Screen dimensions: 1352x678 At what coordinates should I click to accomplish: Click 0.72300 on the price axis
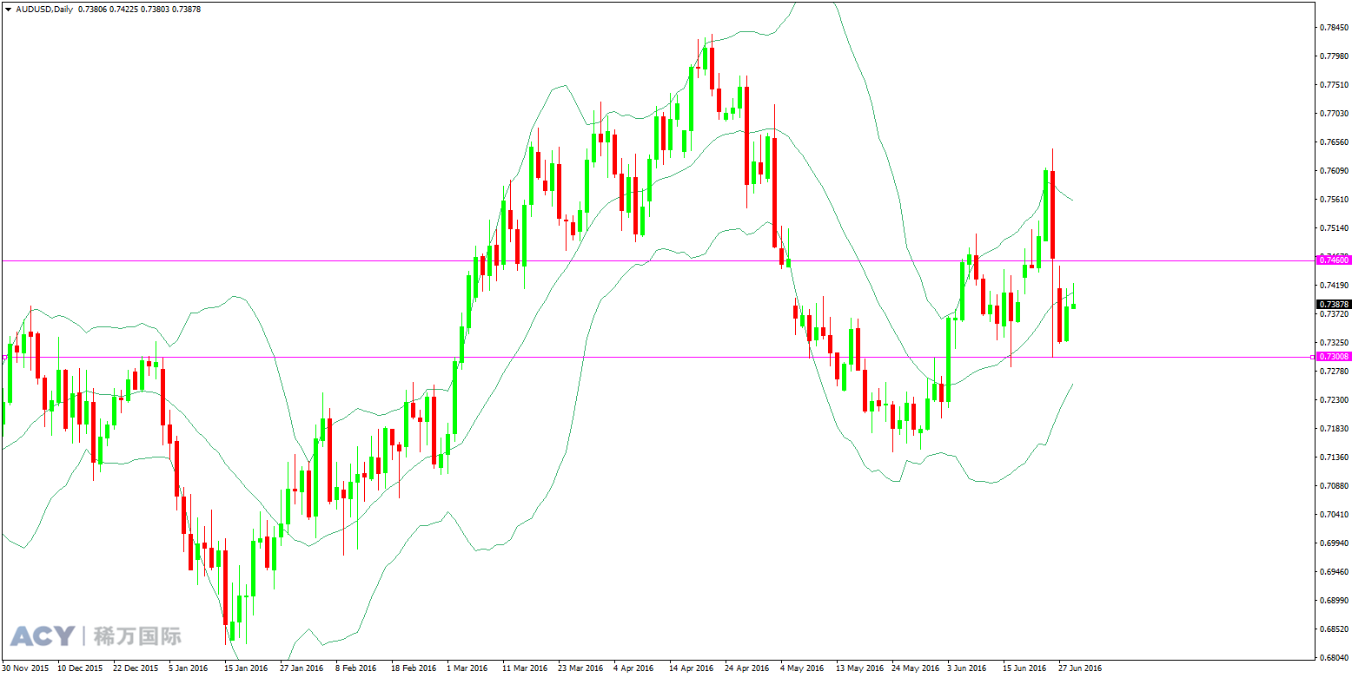click(1334, 400)
